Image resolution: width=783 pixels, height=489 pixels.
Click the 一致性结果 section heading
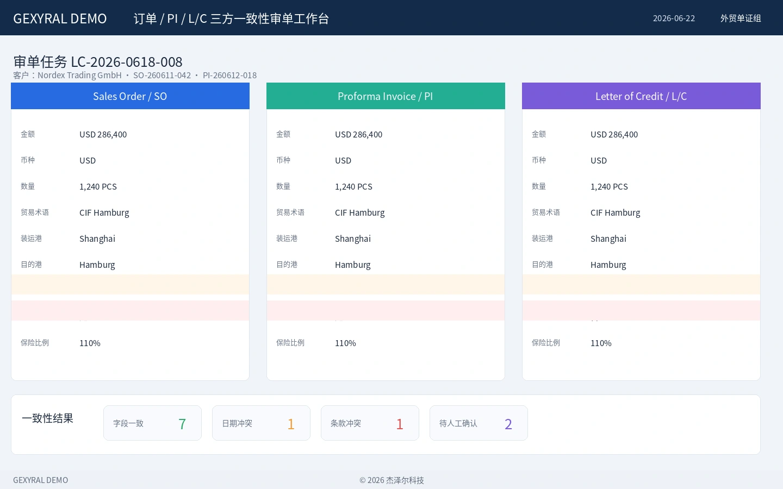[47, 418]
